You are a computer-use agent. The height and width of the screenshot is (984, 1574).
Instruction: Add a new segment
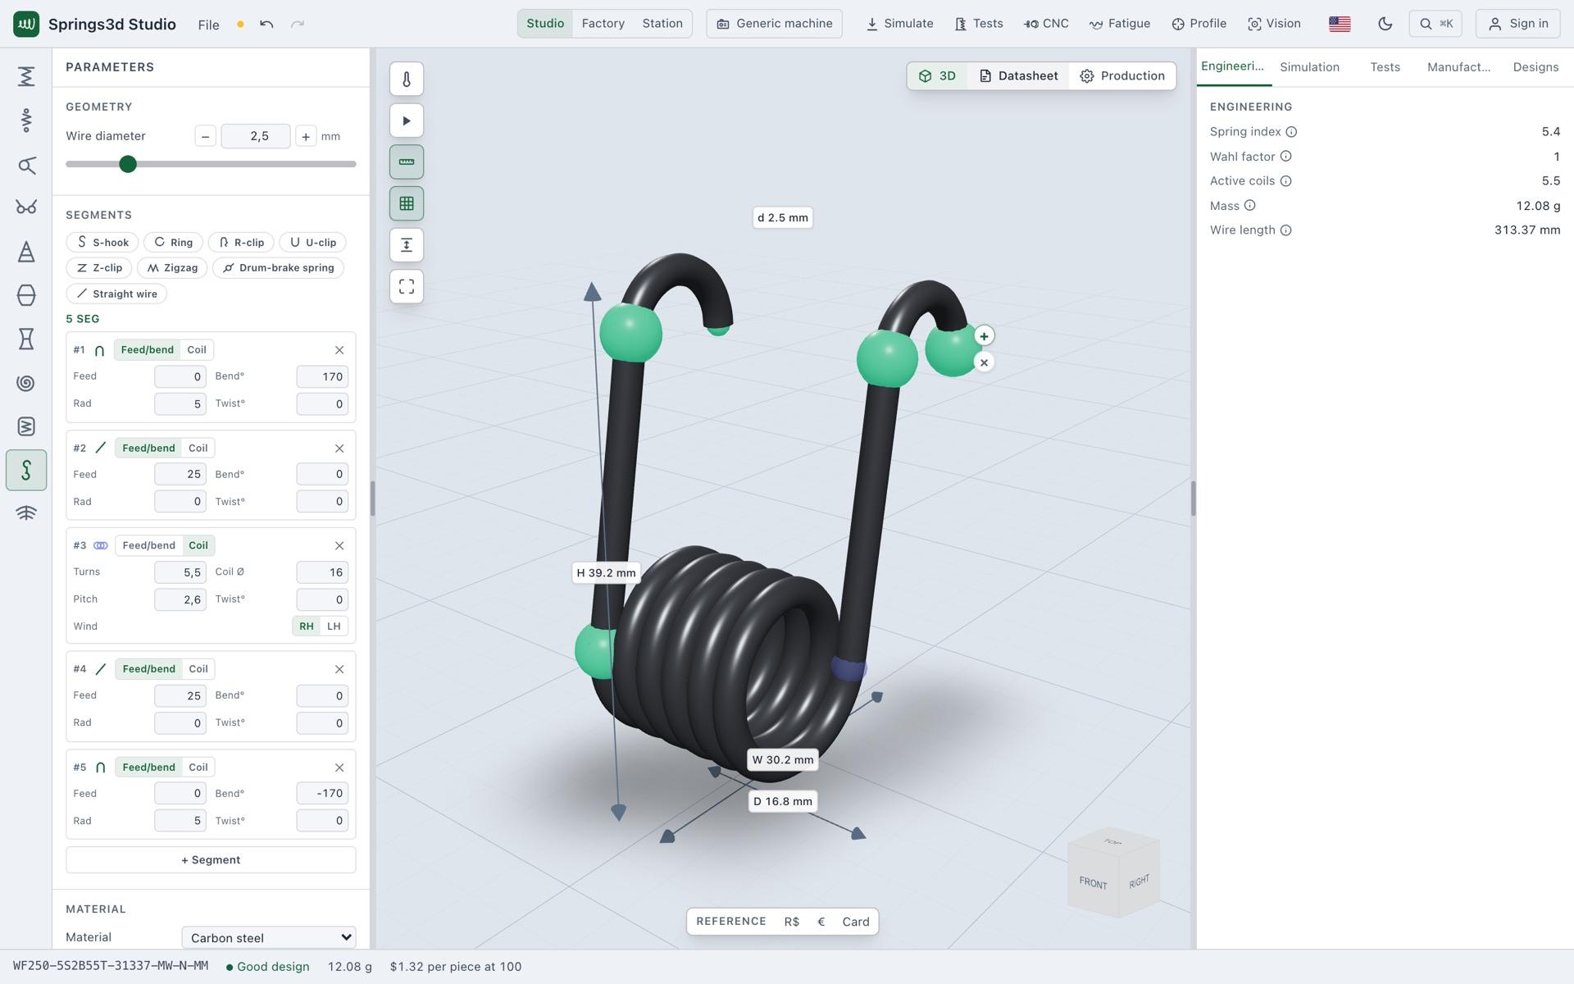pos(211,860)
